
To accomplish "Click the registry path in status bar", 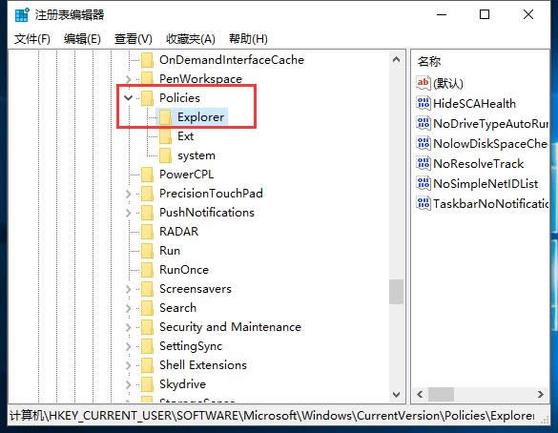I will click(x=272, y=416).
